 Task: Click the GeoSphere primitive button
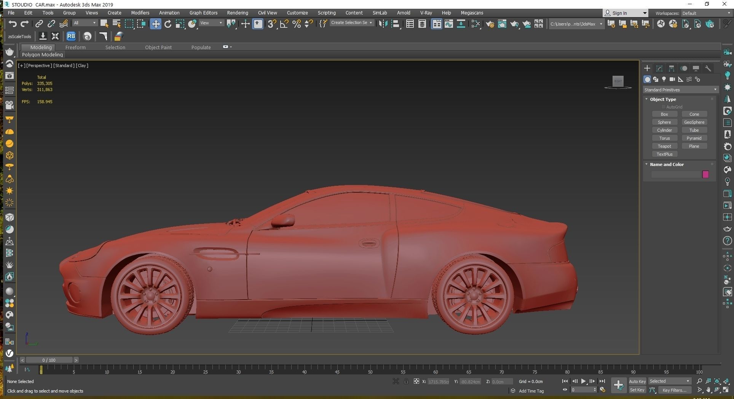694,122
